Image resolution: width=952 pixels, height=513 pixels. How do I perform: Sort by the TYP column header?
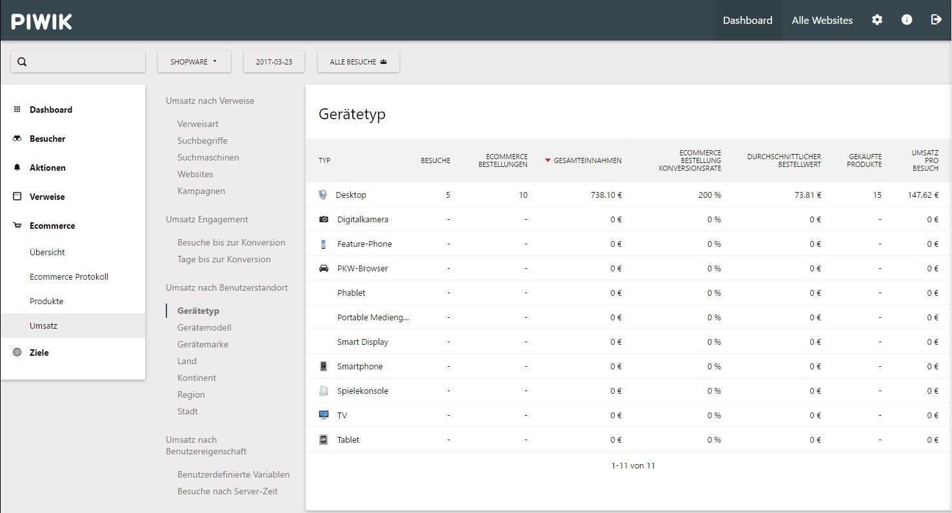(x=324, y=160)
